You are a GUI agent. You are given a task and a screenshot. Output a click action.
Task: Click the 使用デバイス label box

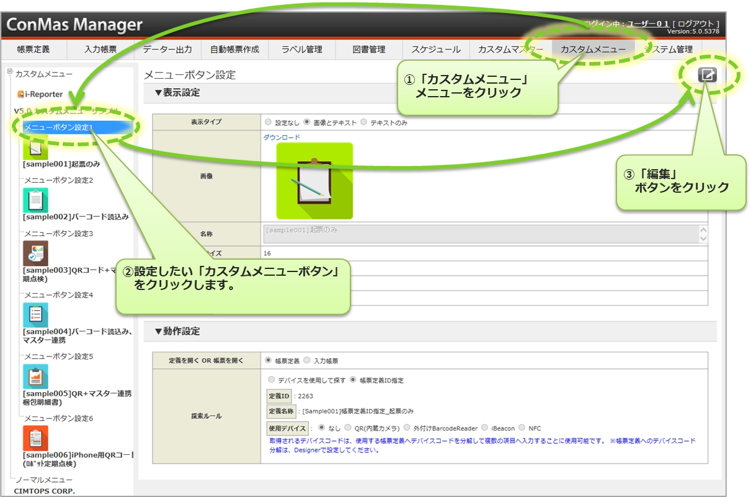click(x=287, y=428)
